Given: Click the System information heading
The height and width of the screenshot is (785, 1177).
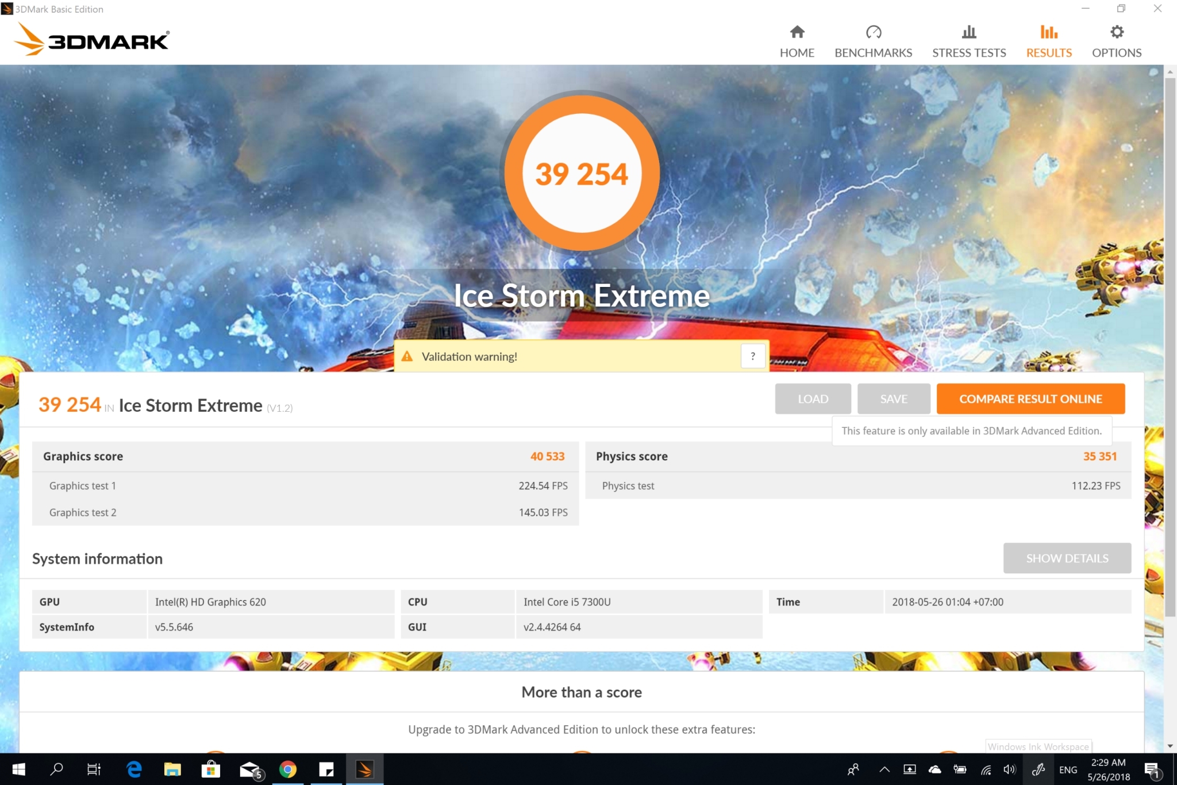Looking at the screenshot, I should [97, 559].
